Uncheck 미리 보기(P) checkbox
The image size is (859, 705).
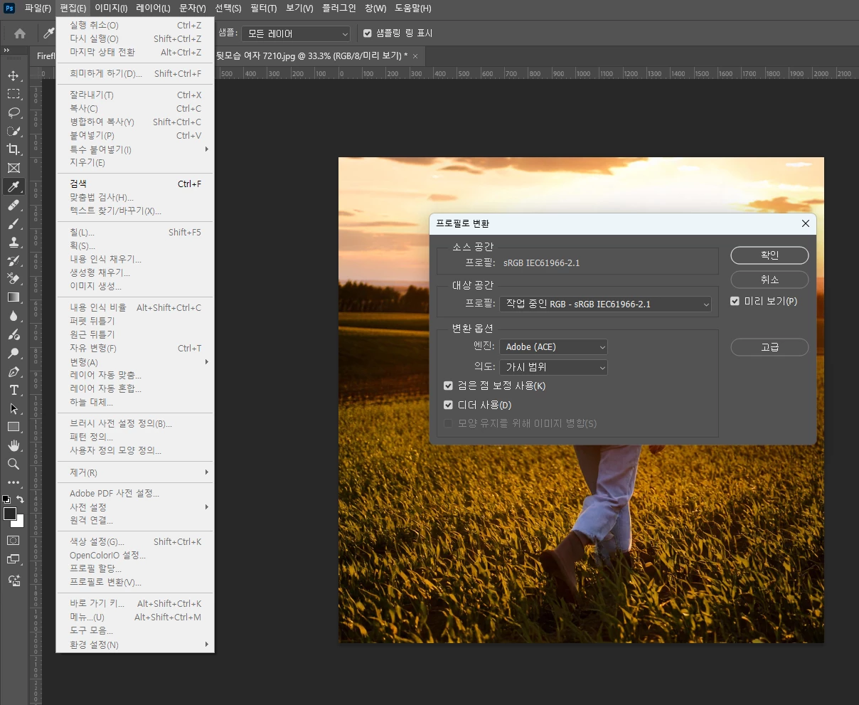coord(735,302)
